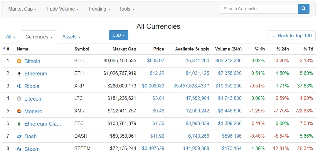Sort by Market Cap column header
The width and height of the screenshot is (318, 155).
(124, 49)
